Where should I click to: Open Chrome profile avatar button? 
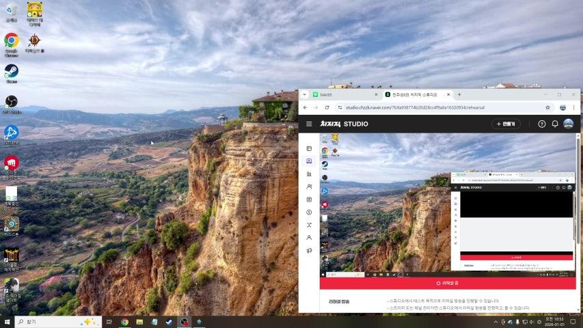562,107
